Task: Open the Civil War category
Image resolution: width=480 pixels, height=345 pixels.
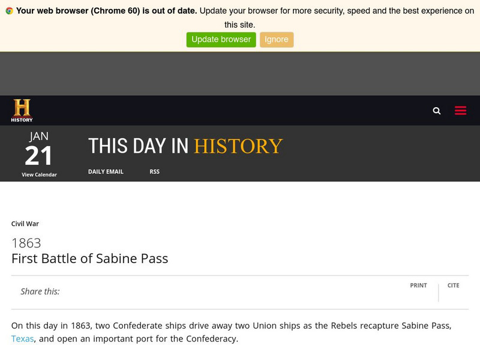Action: (x=25, y=223)
